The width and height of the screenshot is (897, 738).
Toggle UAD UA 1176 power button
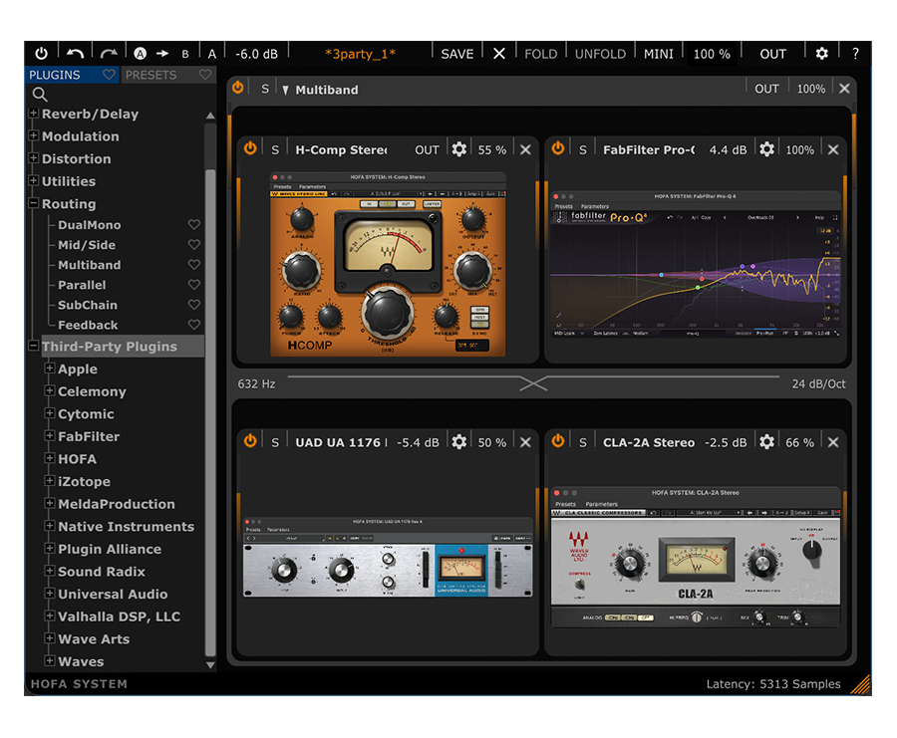pyautogui.click(x=250, y=441)
